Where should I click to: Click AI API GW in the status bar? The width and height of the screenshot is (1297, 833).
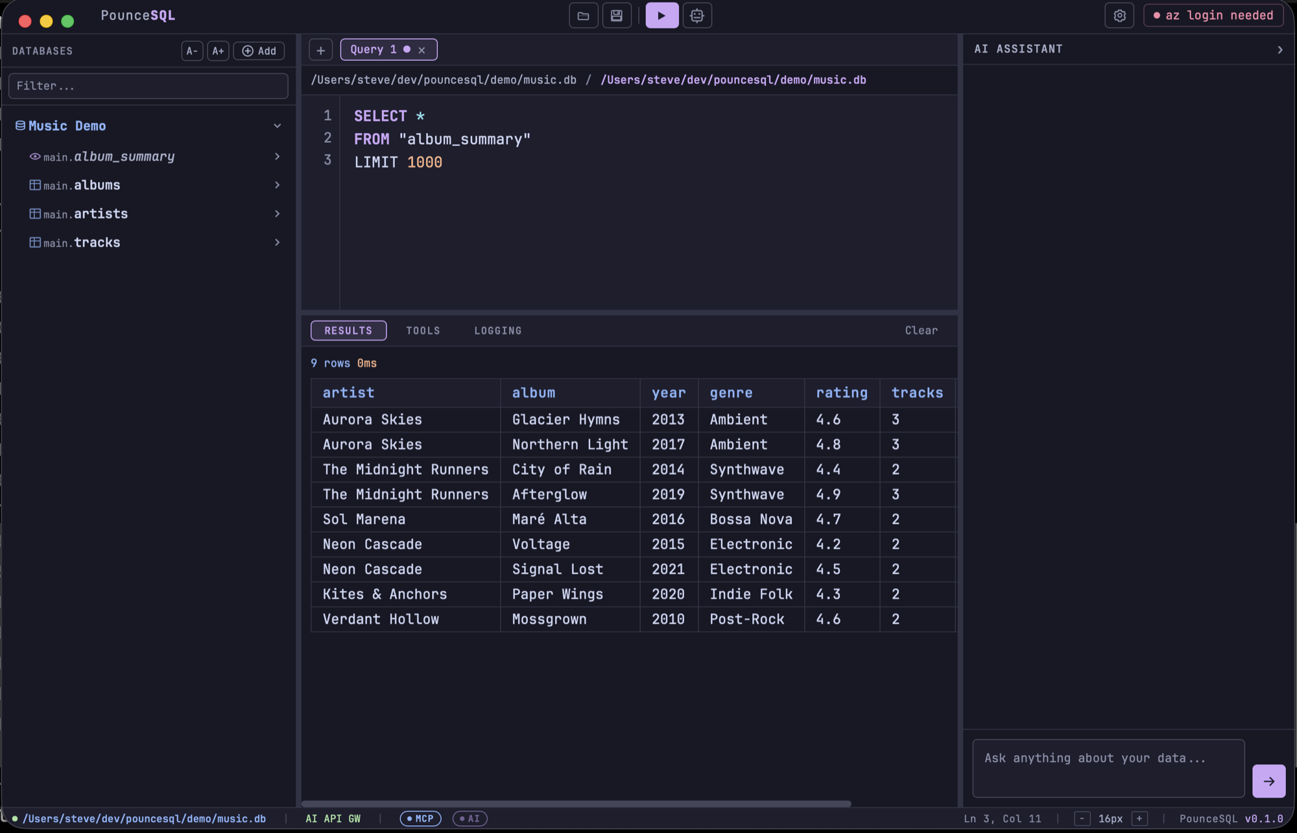333,819
